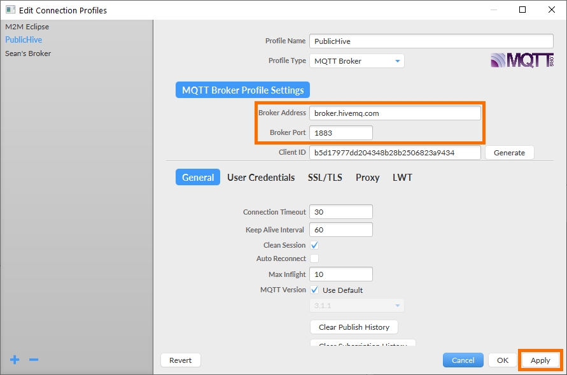
Task: Remove selected profile with minus icon
Action: point(34,360)
